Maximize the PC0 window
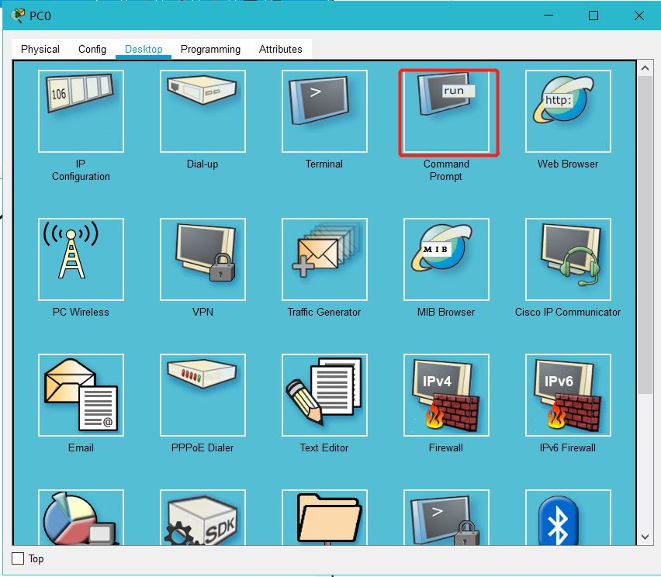This screenshot has height=577, width=661. [x=594, y=16]
